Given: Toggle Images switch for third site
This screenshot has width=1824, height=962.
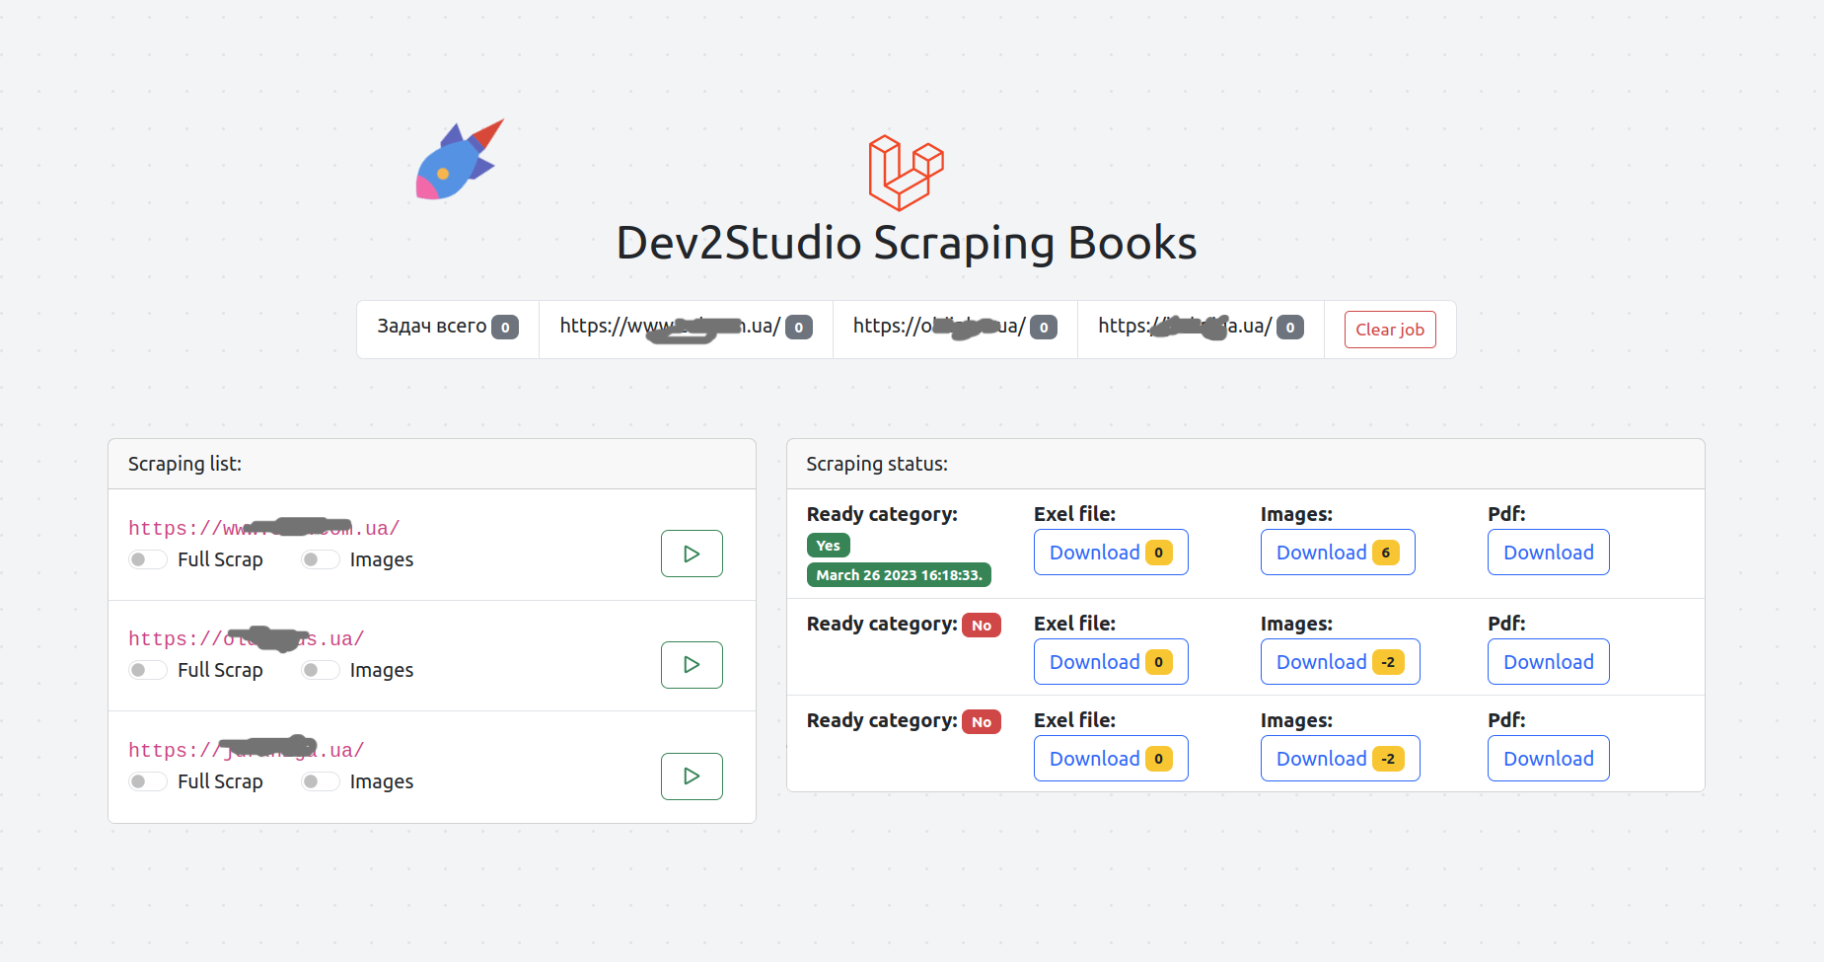Looking at the screenshot, I should (321, 781).
